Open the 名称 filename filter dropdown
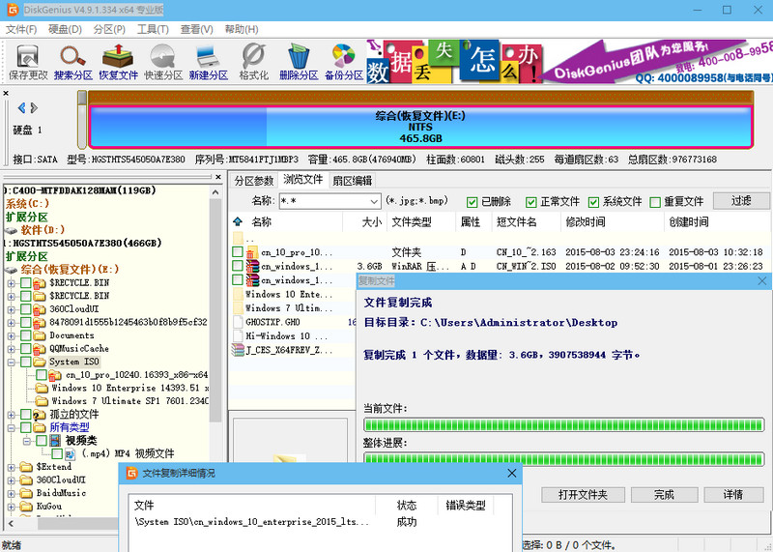The image size is (773, 552). click(x=373, y=202)
